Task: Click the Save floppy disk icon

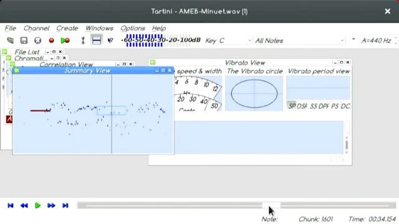Action: tap(24, 40)
